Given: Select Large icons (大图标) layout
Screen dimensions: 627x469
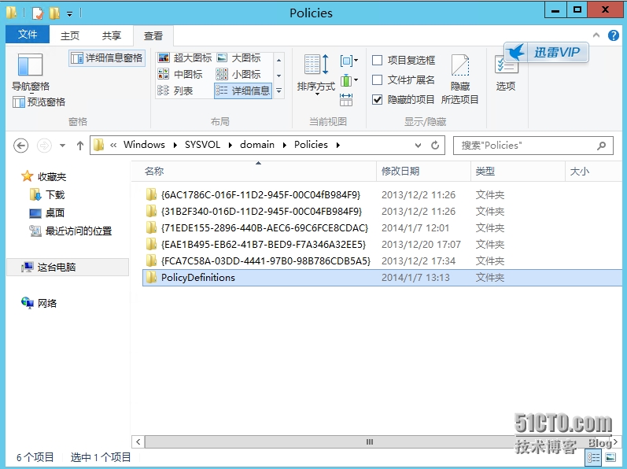Looking at the screenshot, I should coord(239,58).
